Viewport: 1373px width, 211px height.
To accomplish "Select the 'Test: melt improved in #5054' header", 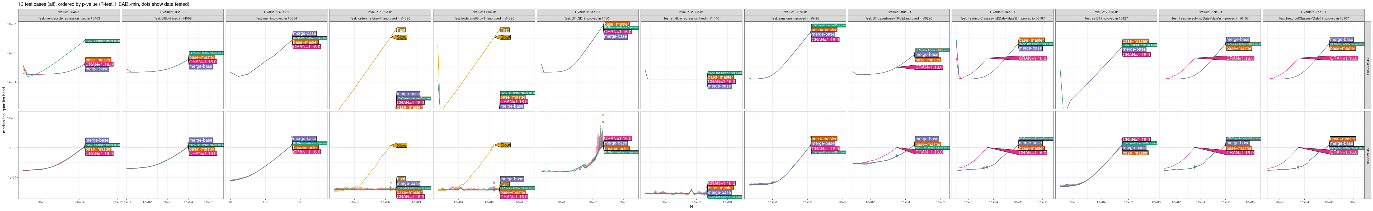I will [276, 18].
